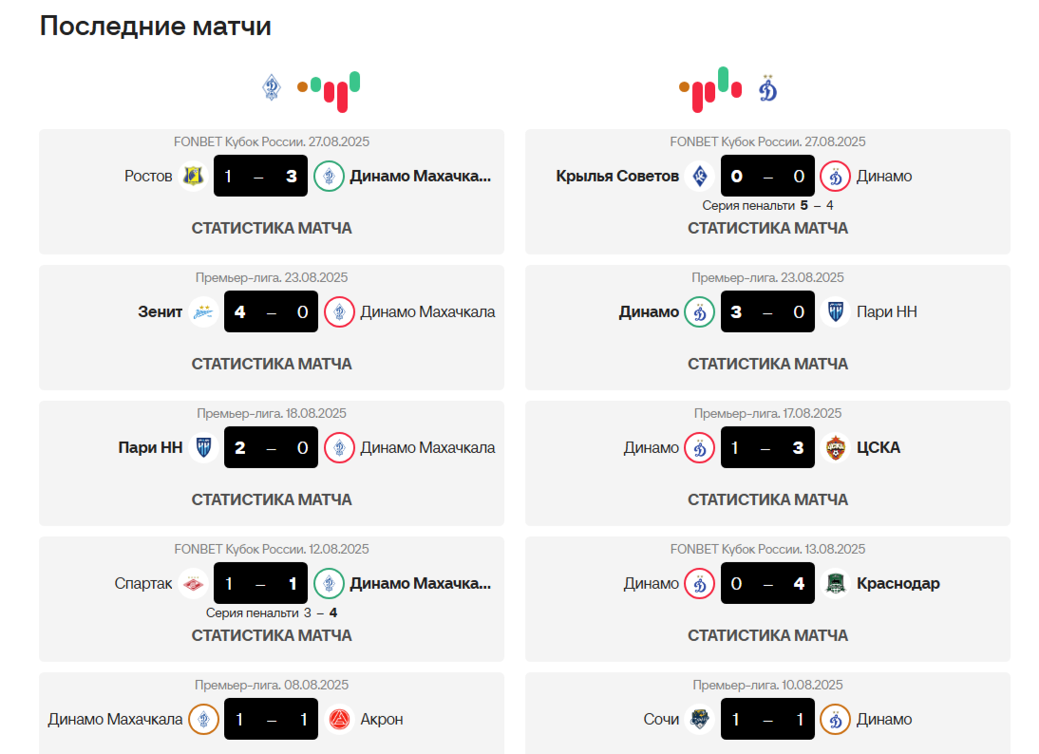Viewport: 1039px width, 754px height.
Task: Click Pari NN logo in Dinamo 3–0 match
Action: (836, 311)
